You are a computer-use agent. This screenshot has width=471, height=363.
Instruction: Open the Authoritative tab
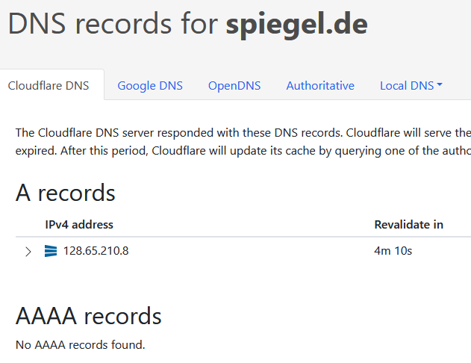[320, 86]
